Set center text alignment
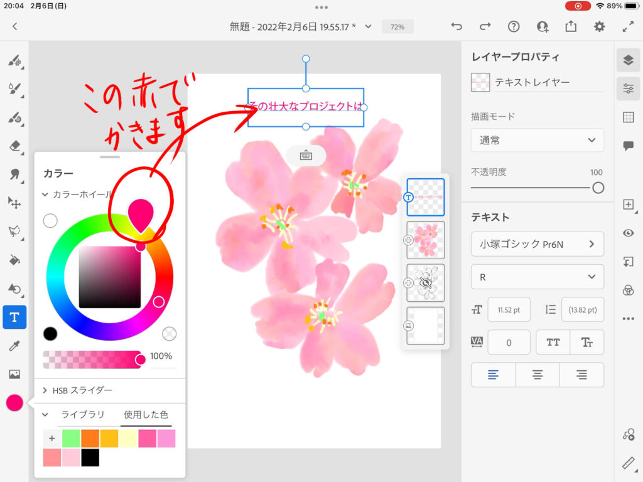The image size is (643, 482). 538,375
